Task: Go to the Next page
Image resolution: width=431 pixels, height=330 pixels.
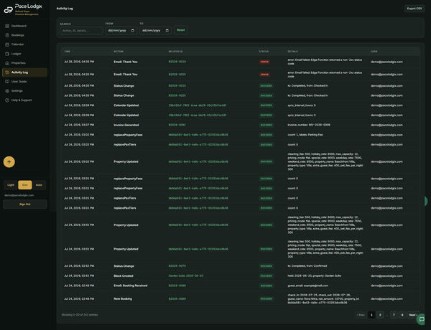Action: click(x=413, y=315)
